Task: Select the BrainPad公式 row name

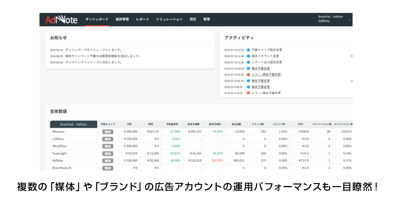Action: pos(62,168)
